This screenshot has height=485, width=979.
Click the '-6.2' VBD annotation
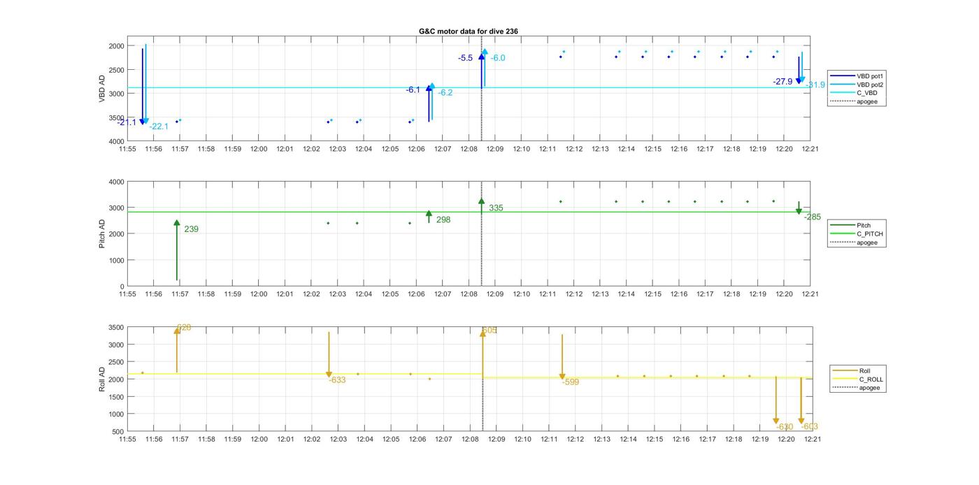445,92
